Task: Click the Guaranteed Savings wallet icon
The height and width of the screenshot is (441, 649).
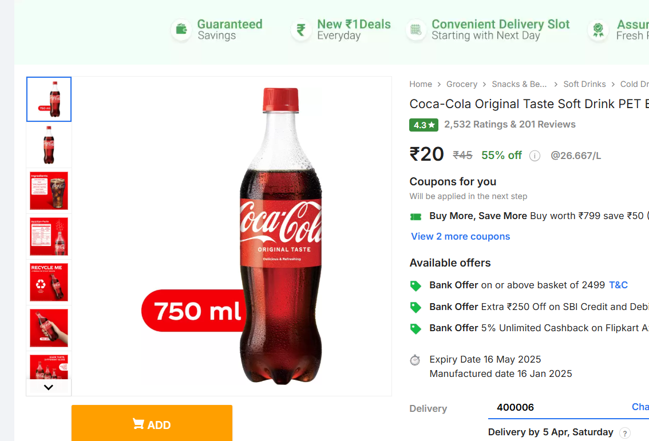Action: tap(181, 30)
